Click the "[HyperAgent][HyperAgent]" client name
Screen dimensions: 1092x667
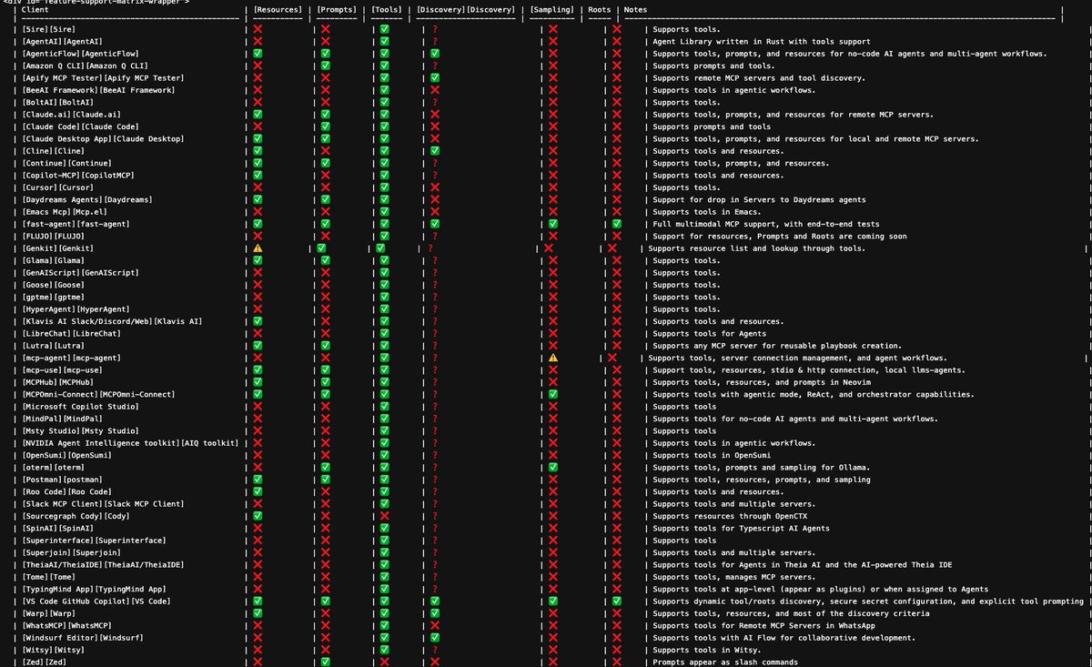pyautogui.click(x=77, y=309)
